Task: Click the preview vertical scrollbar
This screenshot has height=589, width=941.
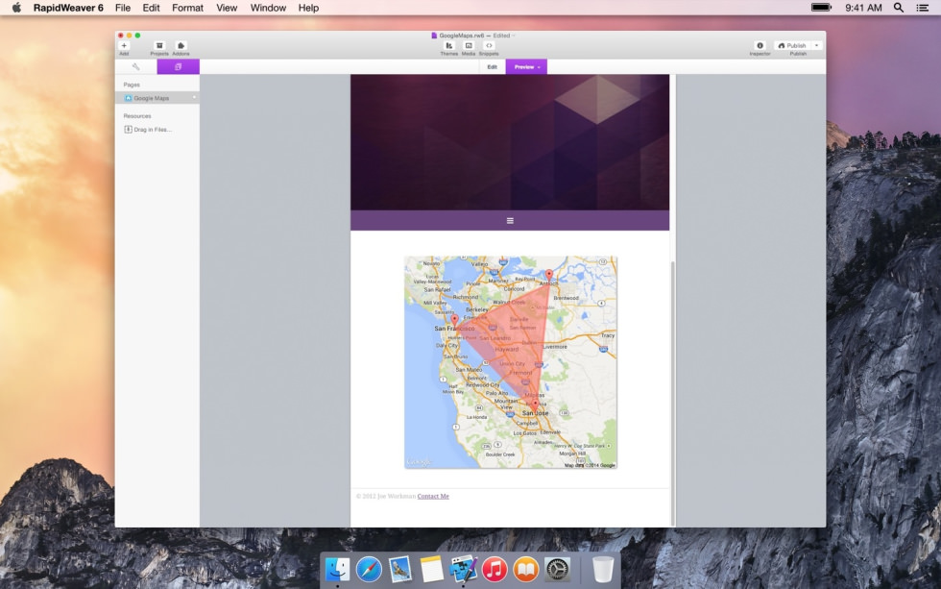Action: click(x=673, y=393)
